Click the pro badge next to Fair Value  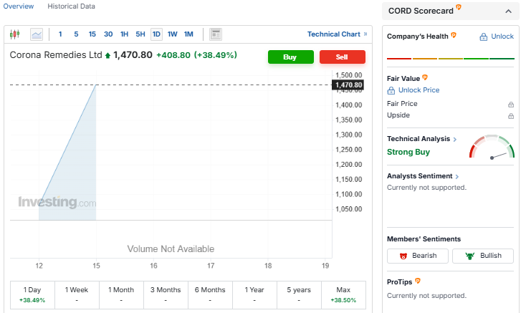pyautogui.click(x=425, y=77)
